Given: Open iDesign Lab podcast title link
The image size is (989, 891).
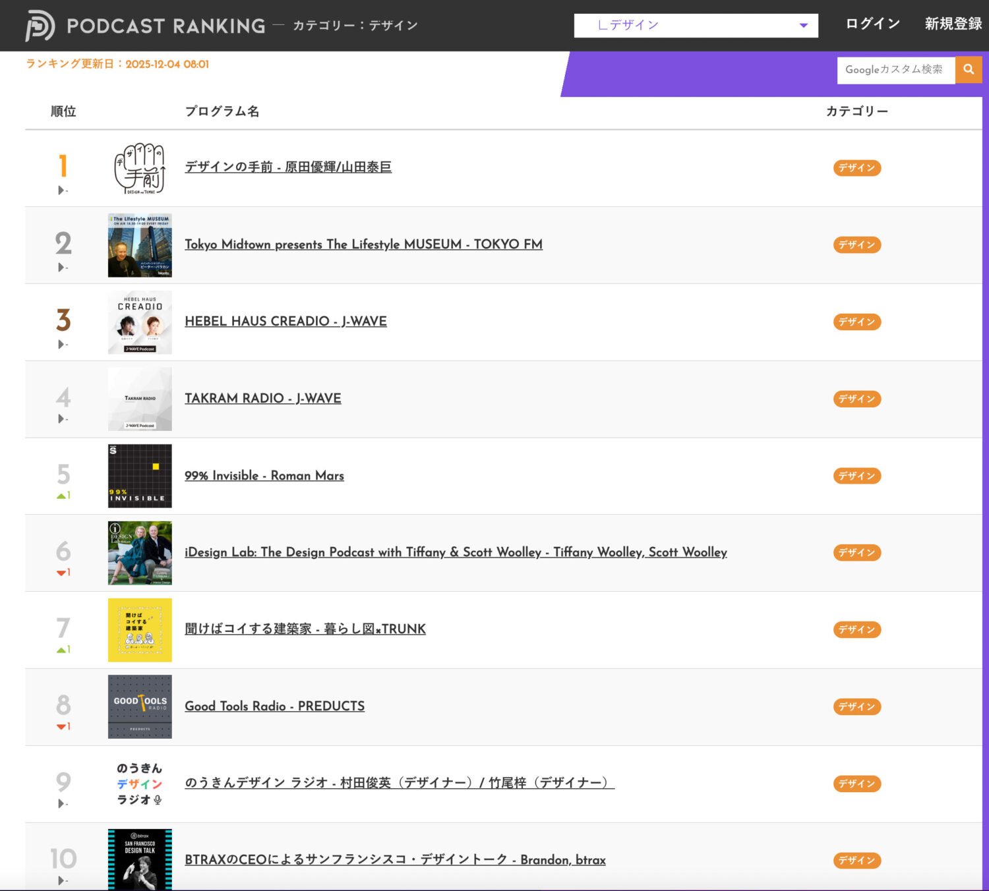Looking at the screenshot, I should (x=456, y=552).
